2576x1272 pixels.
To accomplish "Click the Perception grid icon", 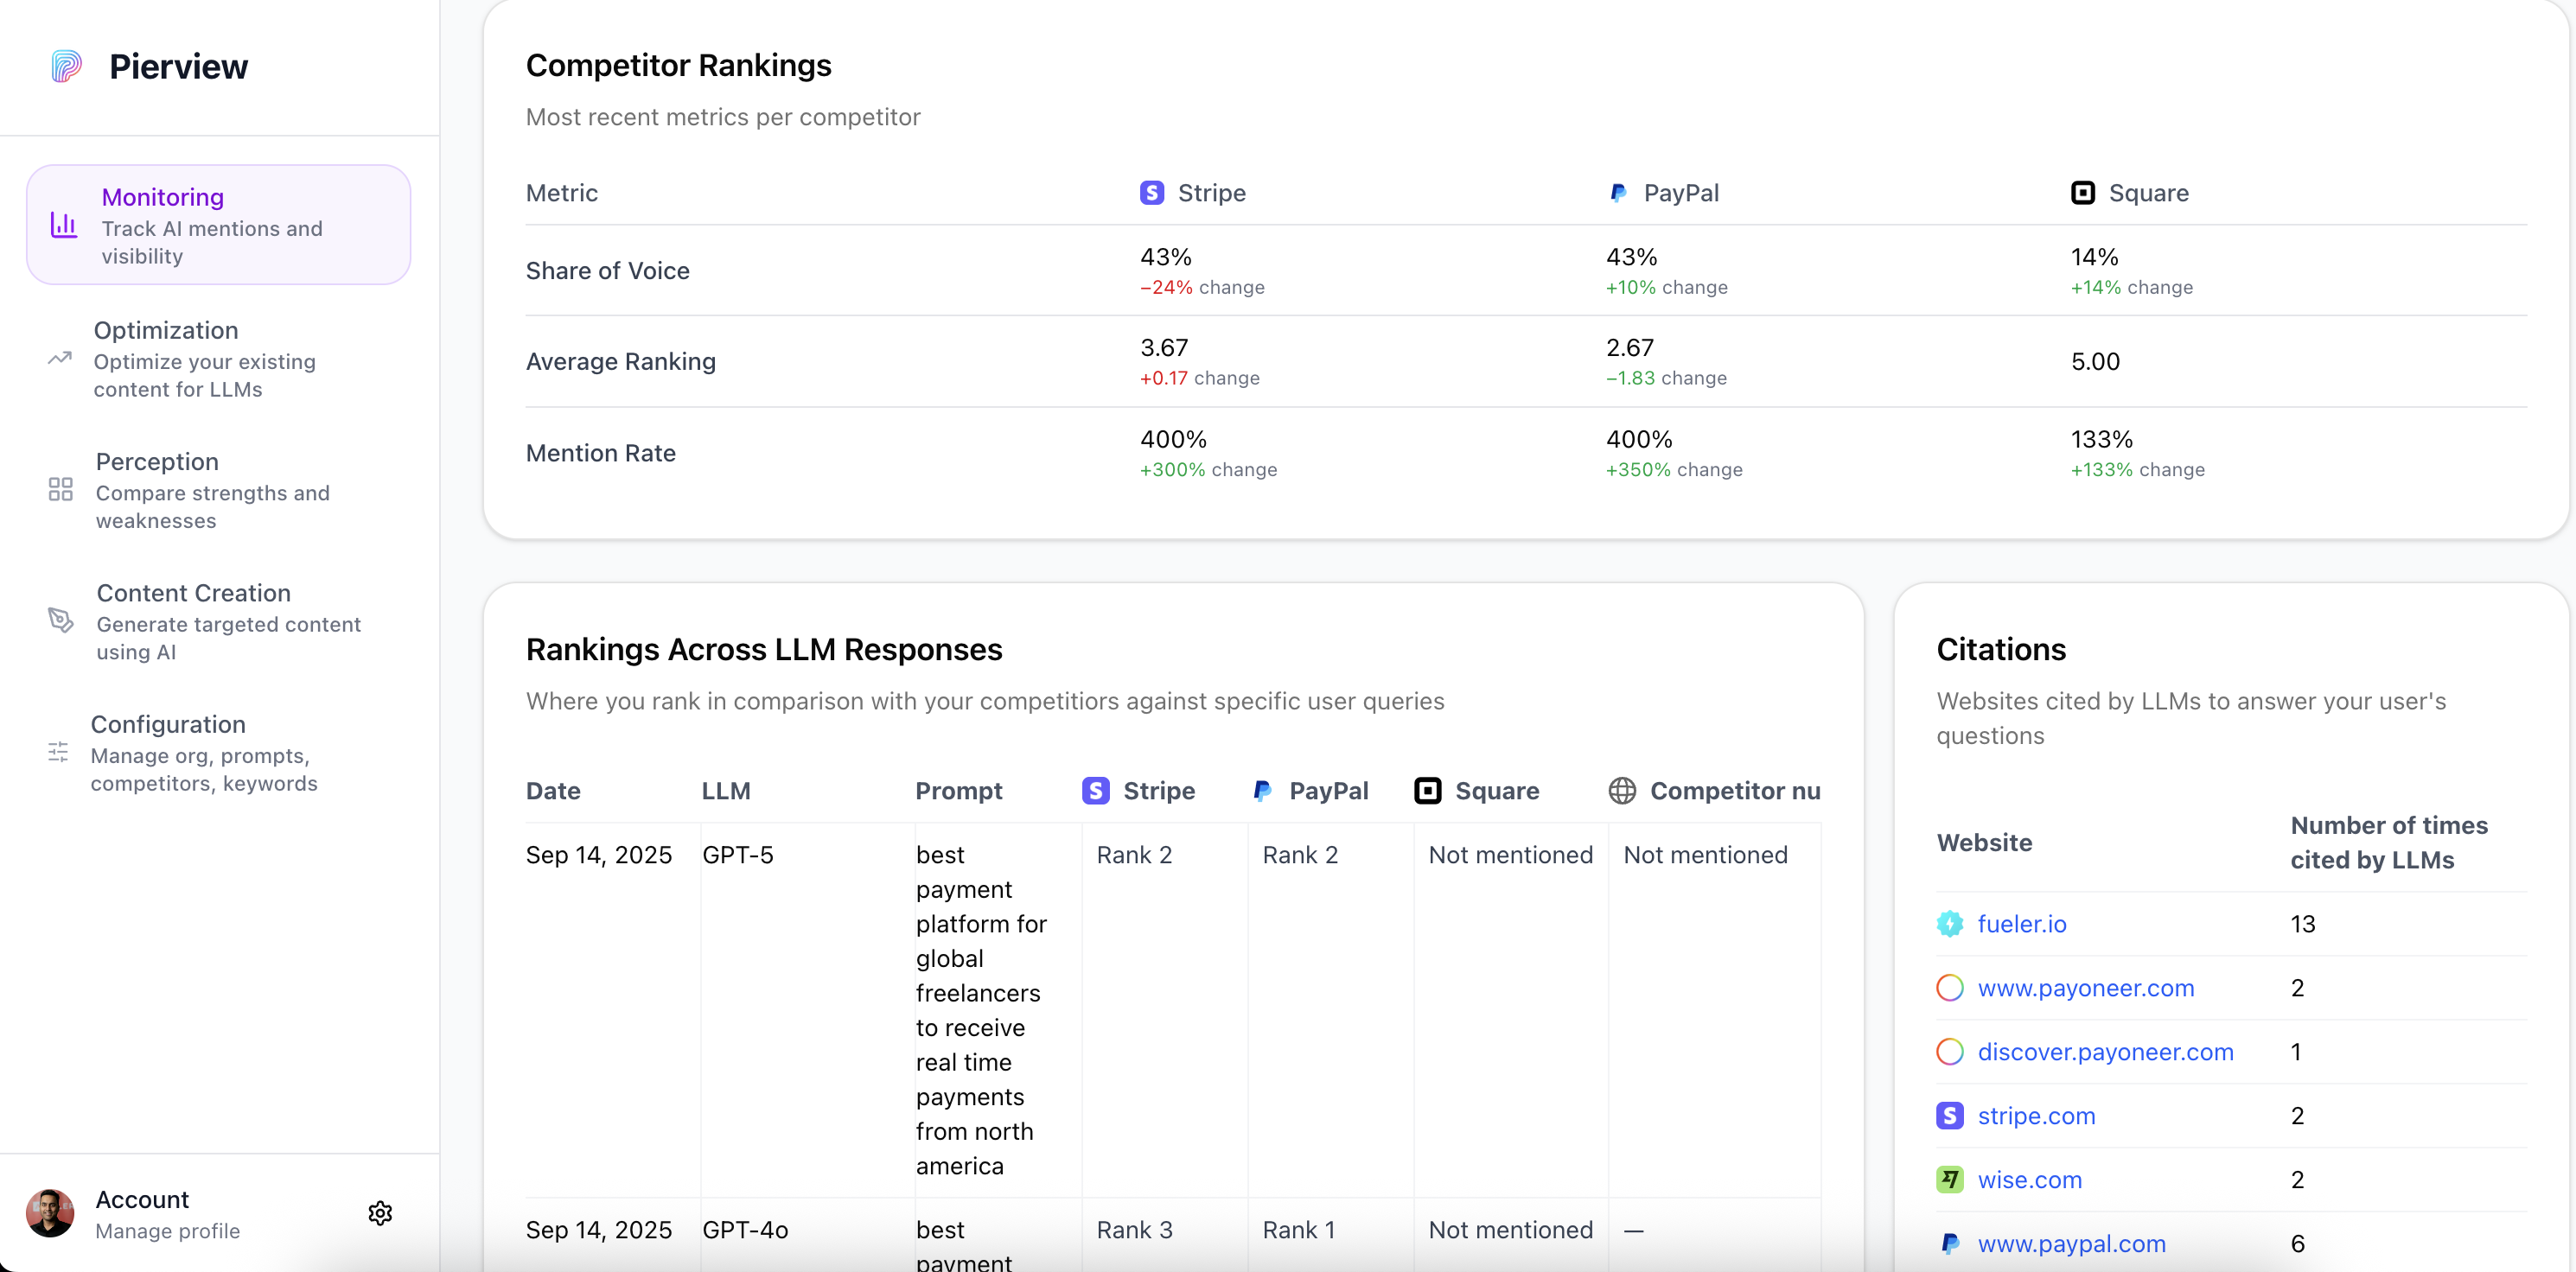I will coord(61,489).
